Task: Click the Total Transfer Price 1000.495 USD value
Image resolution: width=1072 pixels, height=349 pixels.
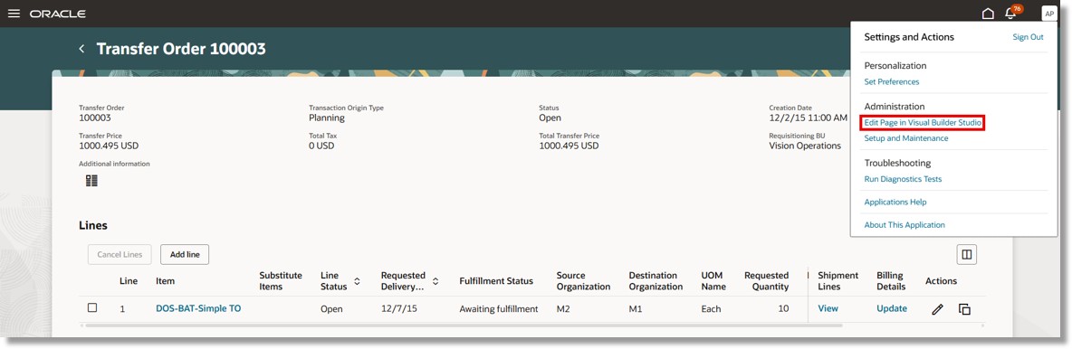Action: (569, 146)
